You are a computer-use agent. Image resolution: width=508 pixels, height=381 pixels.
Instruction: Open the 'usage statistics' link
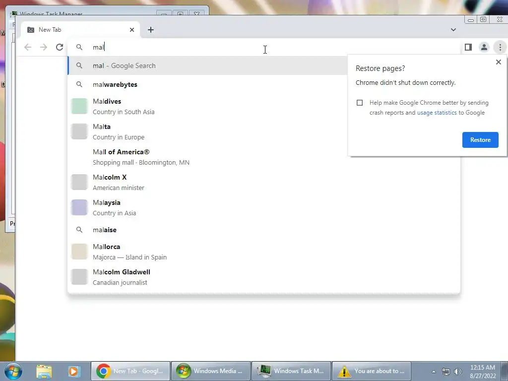pos(437,113)
